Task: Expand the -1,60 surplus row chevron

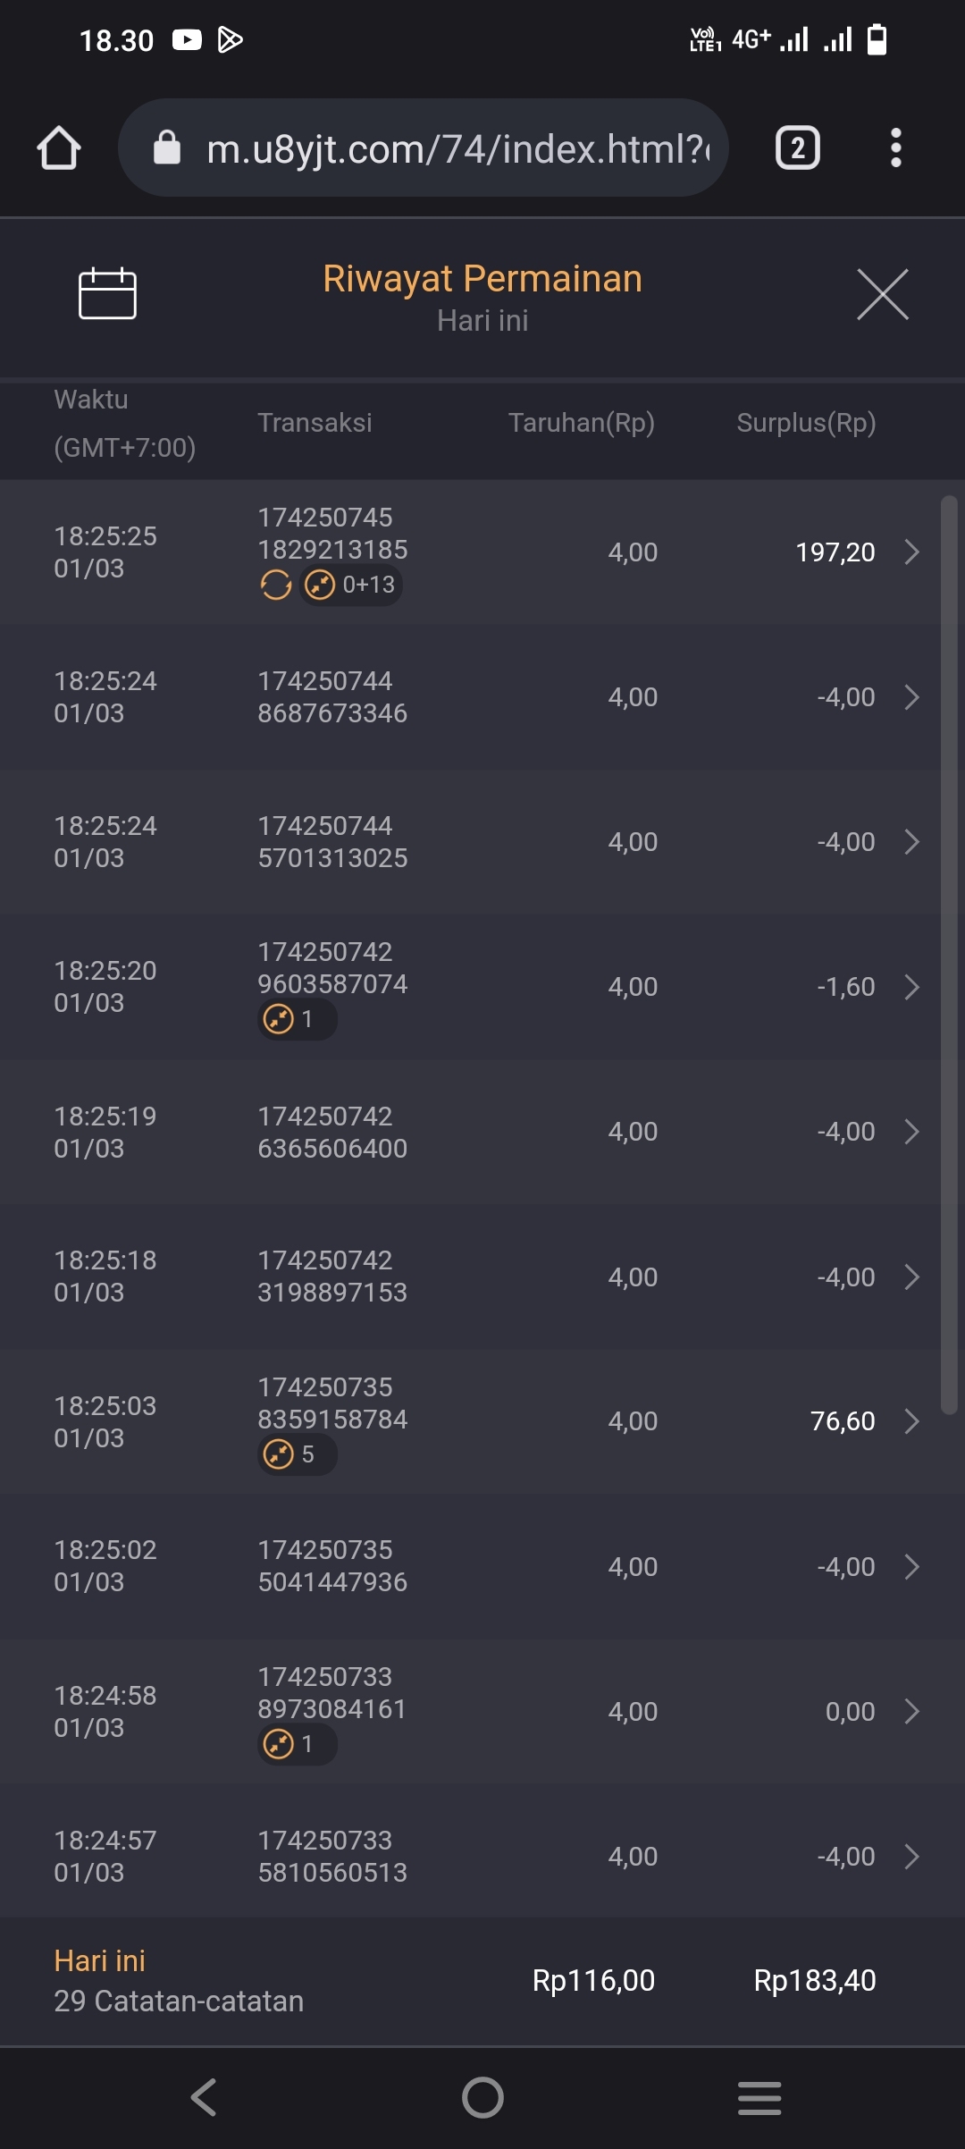Action: pos(911,987)
